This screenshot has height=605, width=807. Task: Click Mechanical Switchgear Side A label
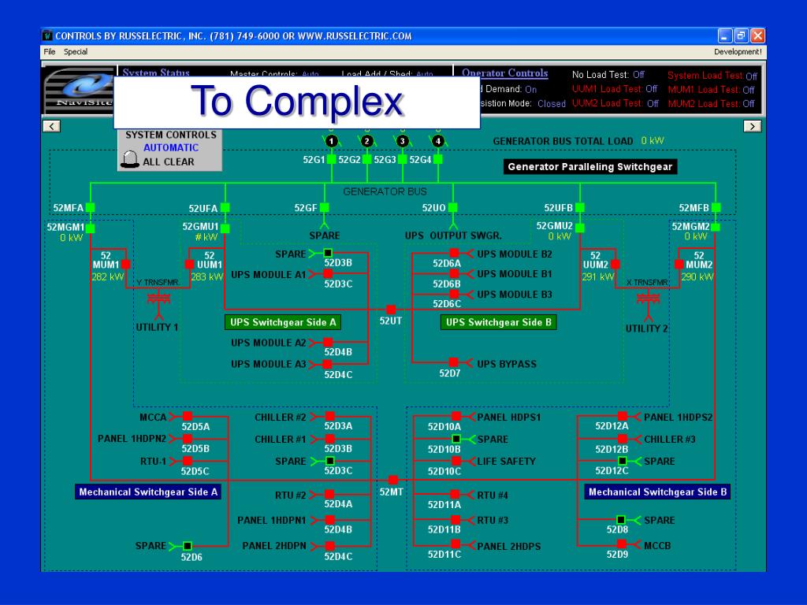click(148, 492)
